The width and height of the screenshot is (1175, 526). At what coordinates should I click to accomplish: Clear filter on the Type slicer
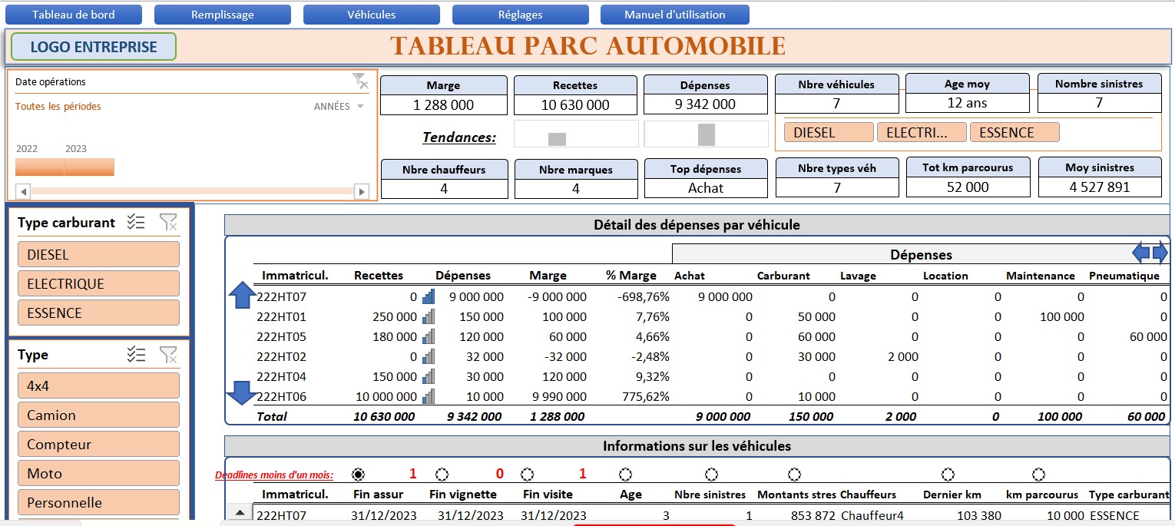pos(168,355)
